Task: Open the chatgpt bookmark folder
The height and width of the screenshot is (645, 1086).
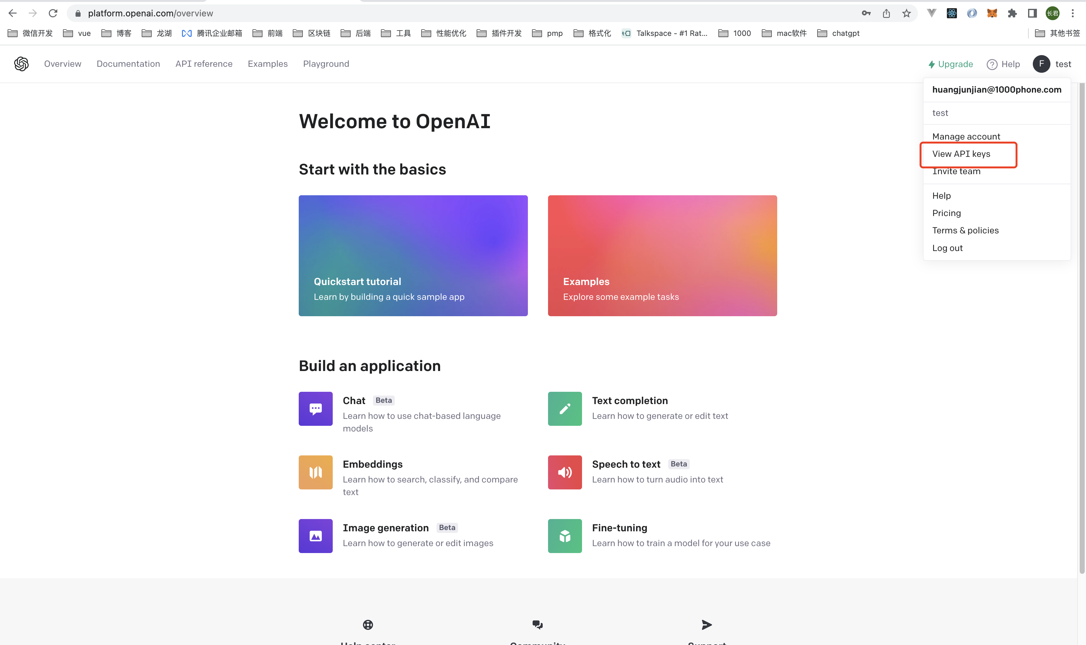Action: (838, 33)
